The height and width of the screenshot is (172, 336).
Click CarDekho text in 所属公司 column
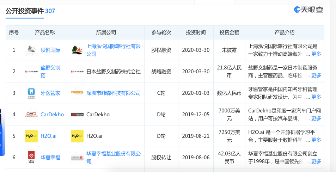(98, 115)
